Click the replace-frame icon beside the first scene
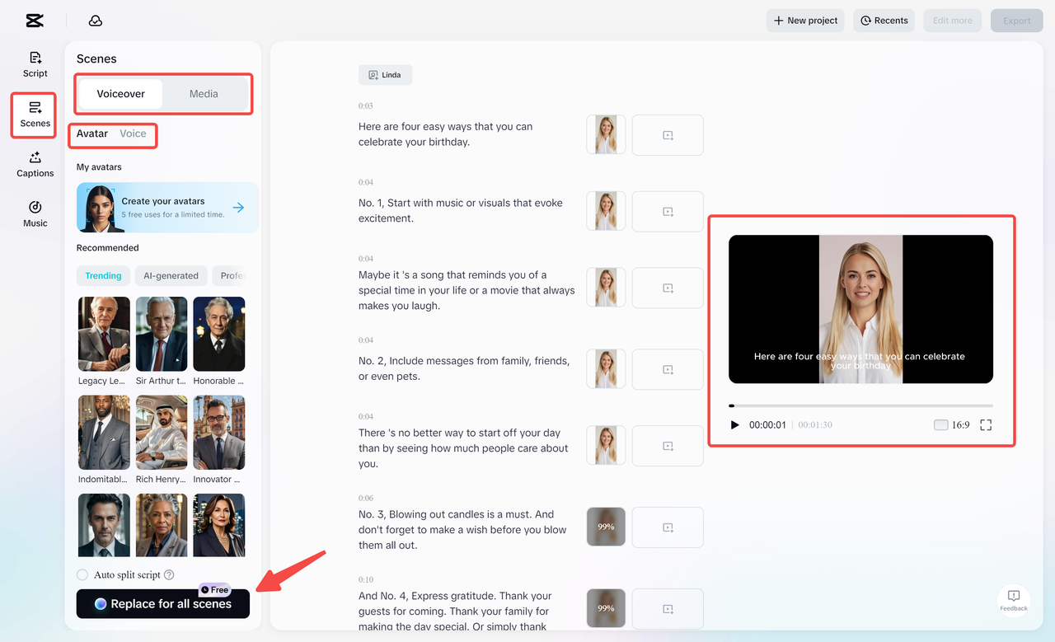 (668, 134)
